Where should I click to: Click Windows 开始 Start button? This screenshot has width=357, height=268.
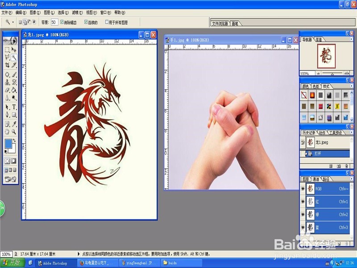[12, 263]
